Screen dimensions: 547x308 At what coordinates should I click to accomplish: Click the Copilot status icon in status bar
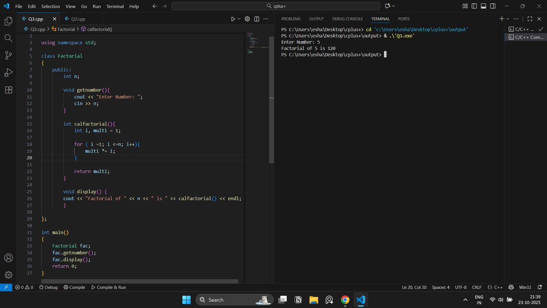coord(511,287)
